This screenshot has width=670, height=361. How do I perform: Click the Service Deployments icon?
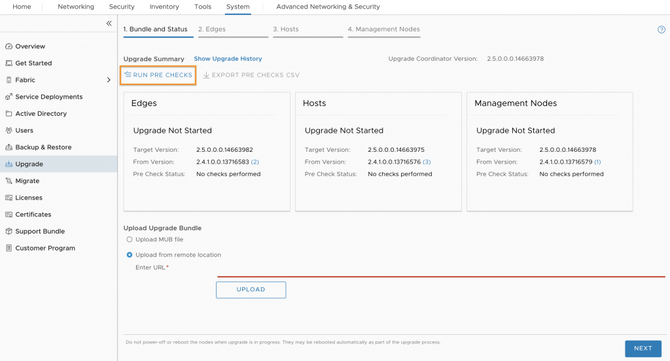coord(9,97)
